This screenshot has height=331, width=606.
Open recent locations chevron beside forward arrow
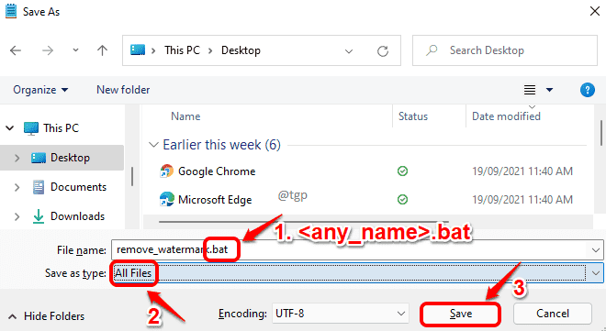point(75,50)
